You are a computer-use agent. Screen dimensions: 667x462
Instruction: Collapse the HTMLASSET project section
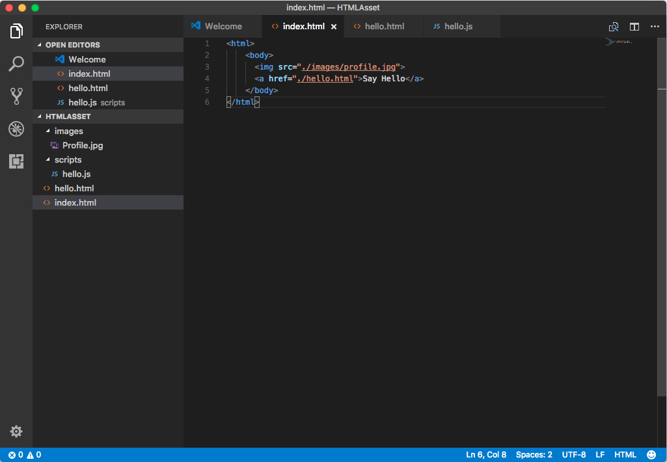pyautogui.click(x=40, y=116)
